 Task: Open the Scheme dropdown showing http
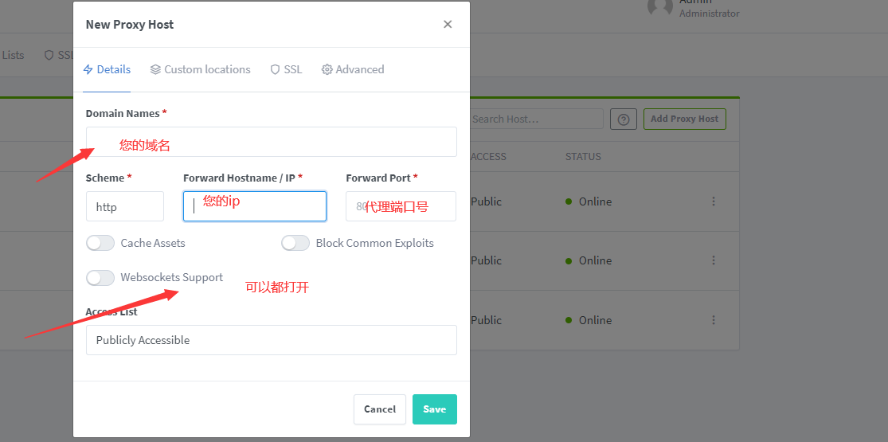pyautogui.click(x=125, y=206)
